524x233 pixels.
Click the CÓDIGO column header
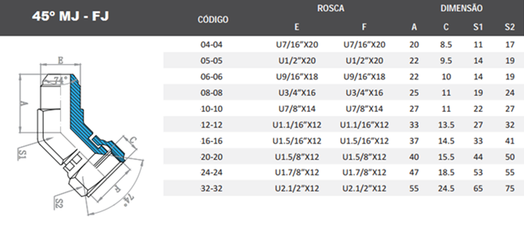click(213, 20)
